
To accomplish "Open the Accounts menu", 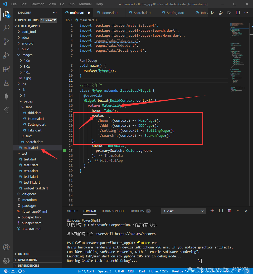I will coord(6,247).
